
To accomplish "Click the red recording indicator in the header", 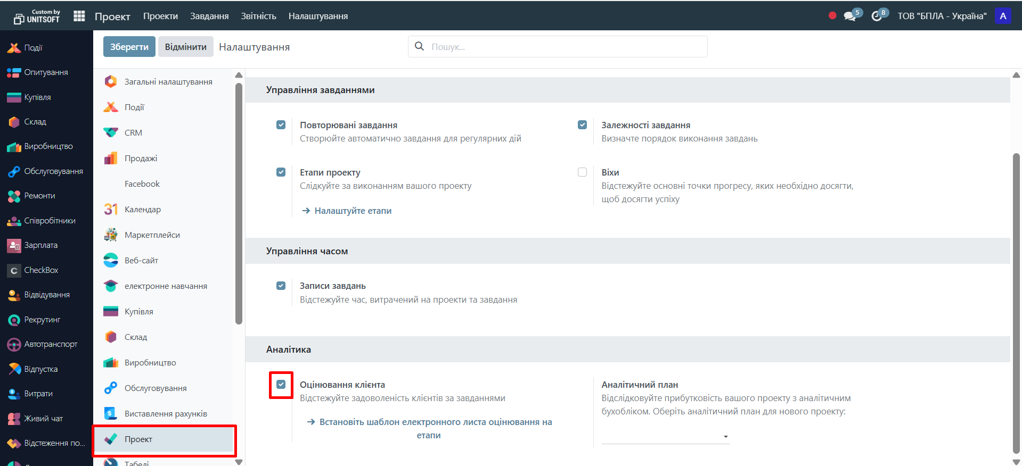I will (832, 16).
